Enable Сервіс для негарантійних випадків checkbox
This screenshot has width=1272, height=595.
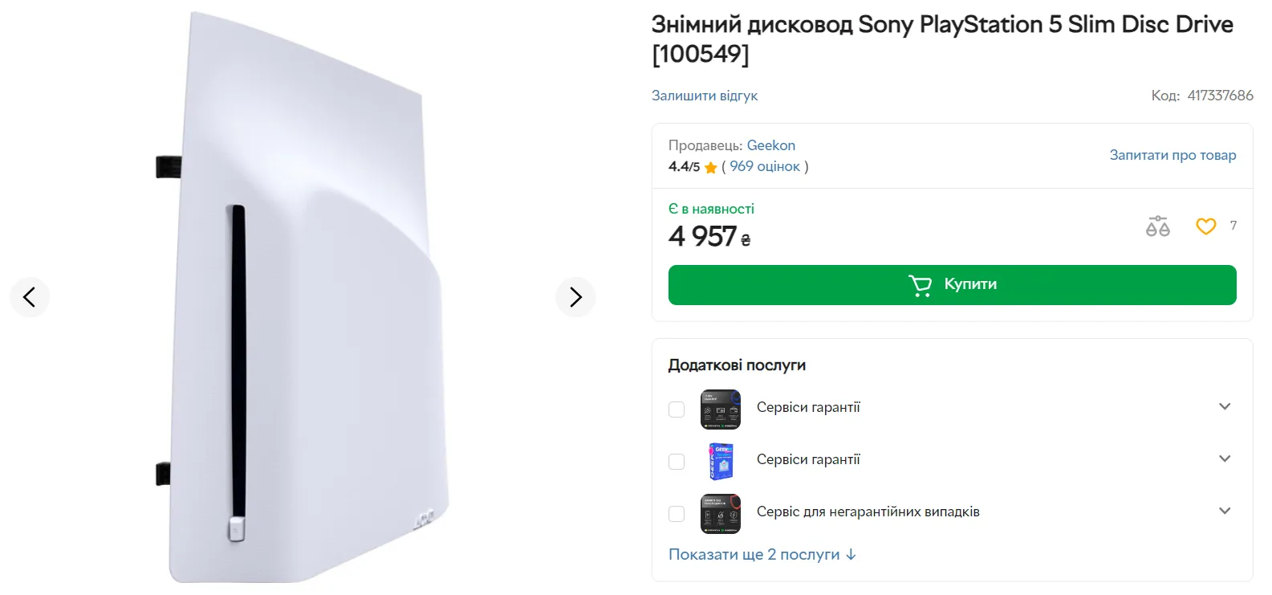[x=677, y=514]
